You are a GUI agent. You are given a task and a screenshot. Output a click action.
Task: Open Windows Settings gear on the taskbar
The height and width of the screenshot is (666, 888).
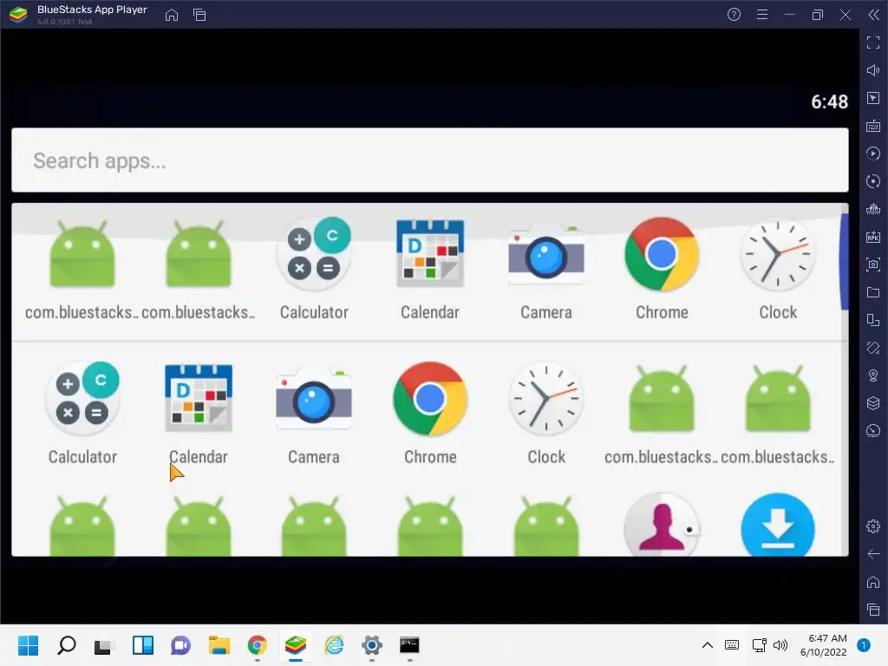(371, 645)
